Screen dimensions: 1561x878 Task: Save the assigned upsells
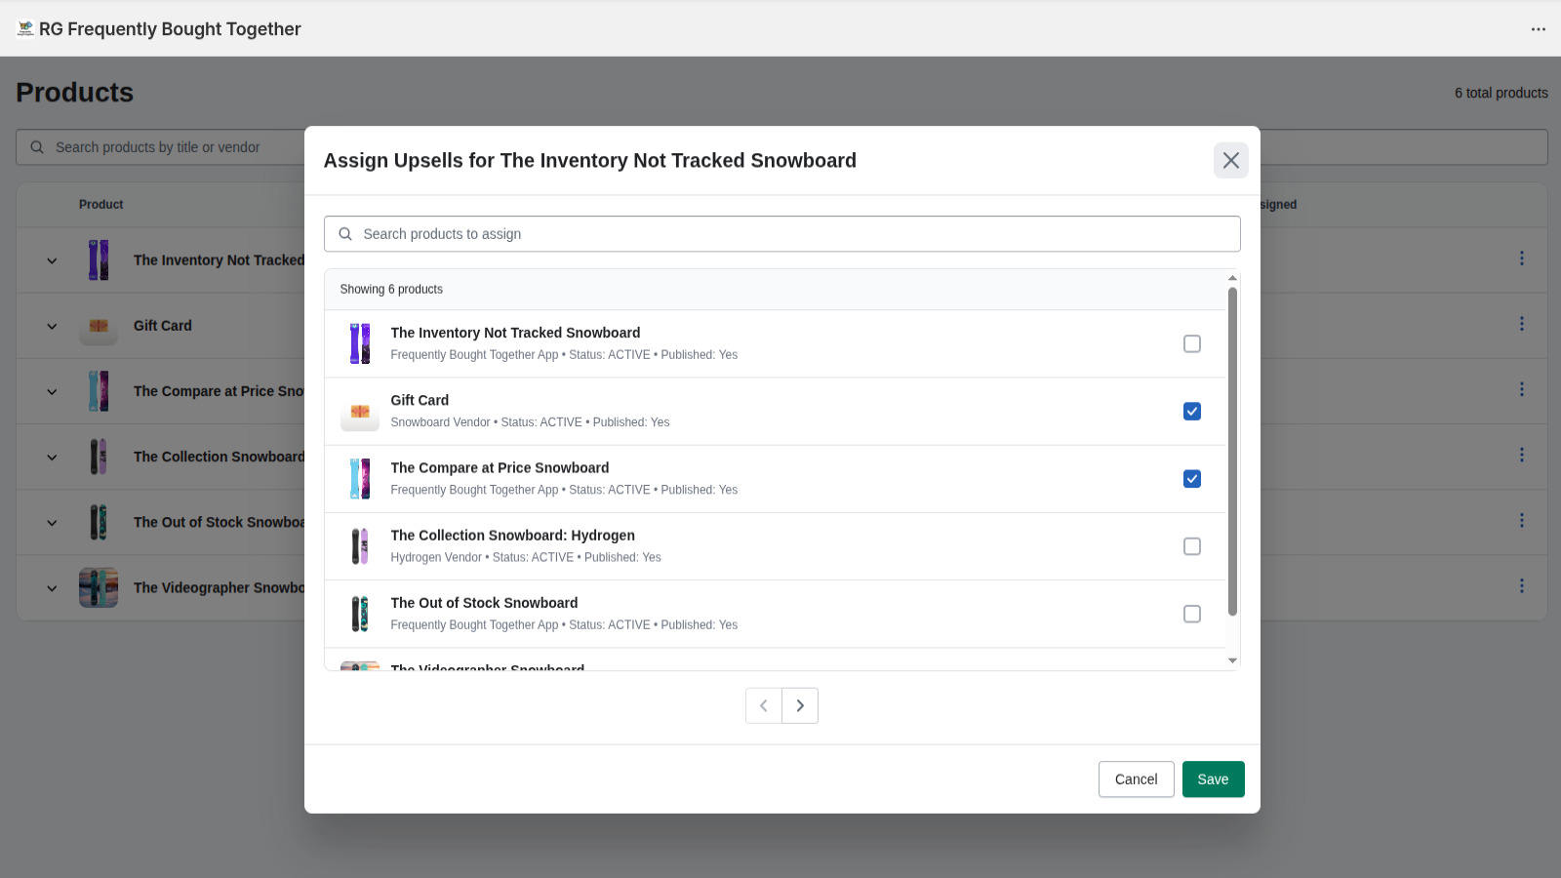pos(1213,778)
